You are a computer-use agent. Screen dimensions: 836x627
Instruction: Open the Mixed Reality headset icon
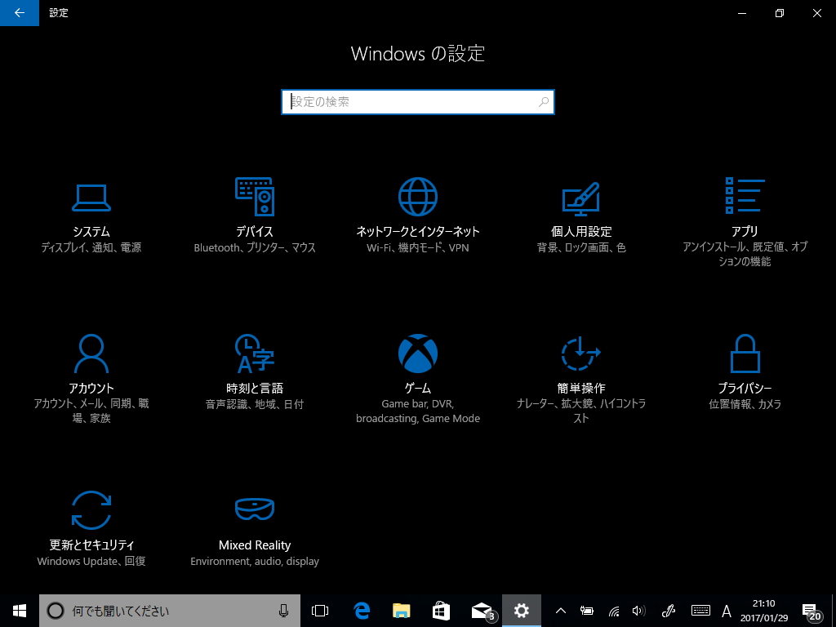255,509
